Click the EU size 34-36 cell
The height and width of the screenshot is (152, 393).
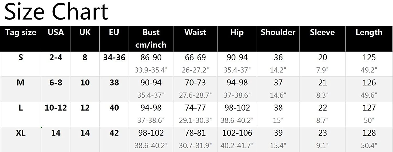click(x=114, y=57)
